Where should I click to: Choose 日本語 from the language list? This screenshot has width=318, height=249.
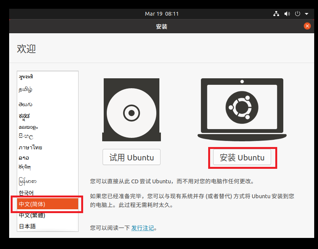tap(27, 226)
